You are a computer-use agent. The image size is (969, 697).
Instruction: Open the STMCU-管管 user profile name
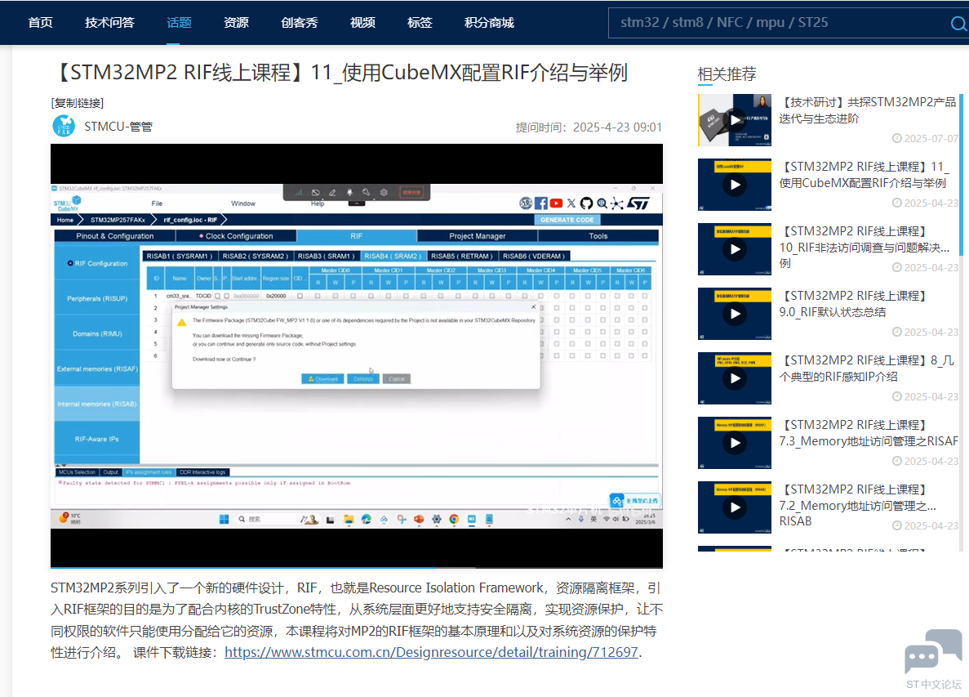[118, 126]
